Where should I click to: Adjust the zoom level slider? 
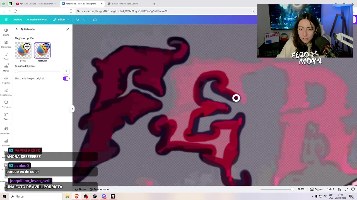point(277,189)
